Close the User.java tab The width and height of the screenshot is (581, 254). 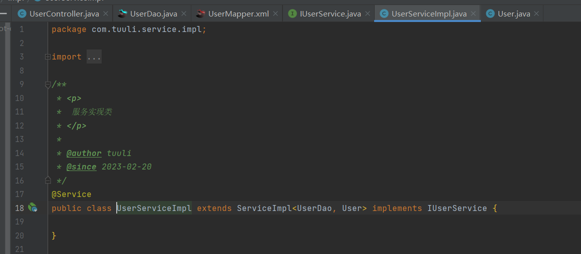[x=536, y=14]
